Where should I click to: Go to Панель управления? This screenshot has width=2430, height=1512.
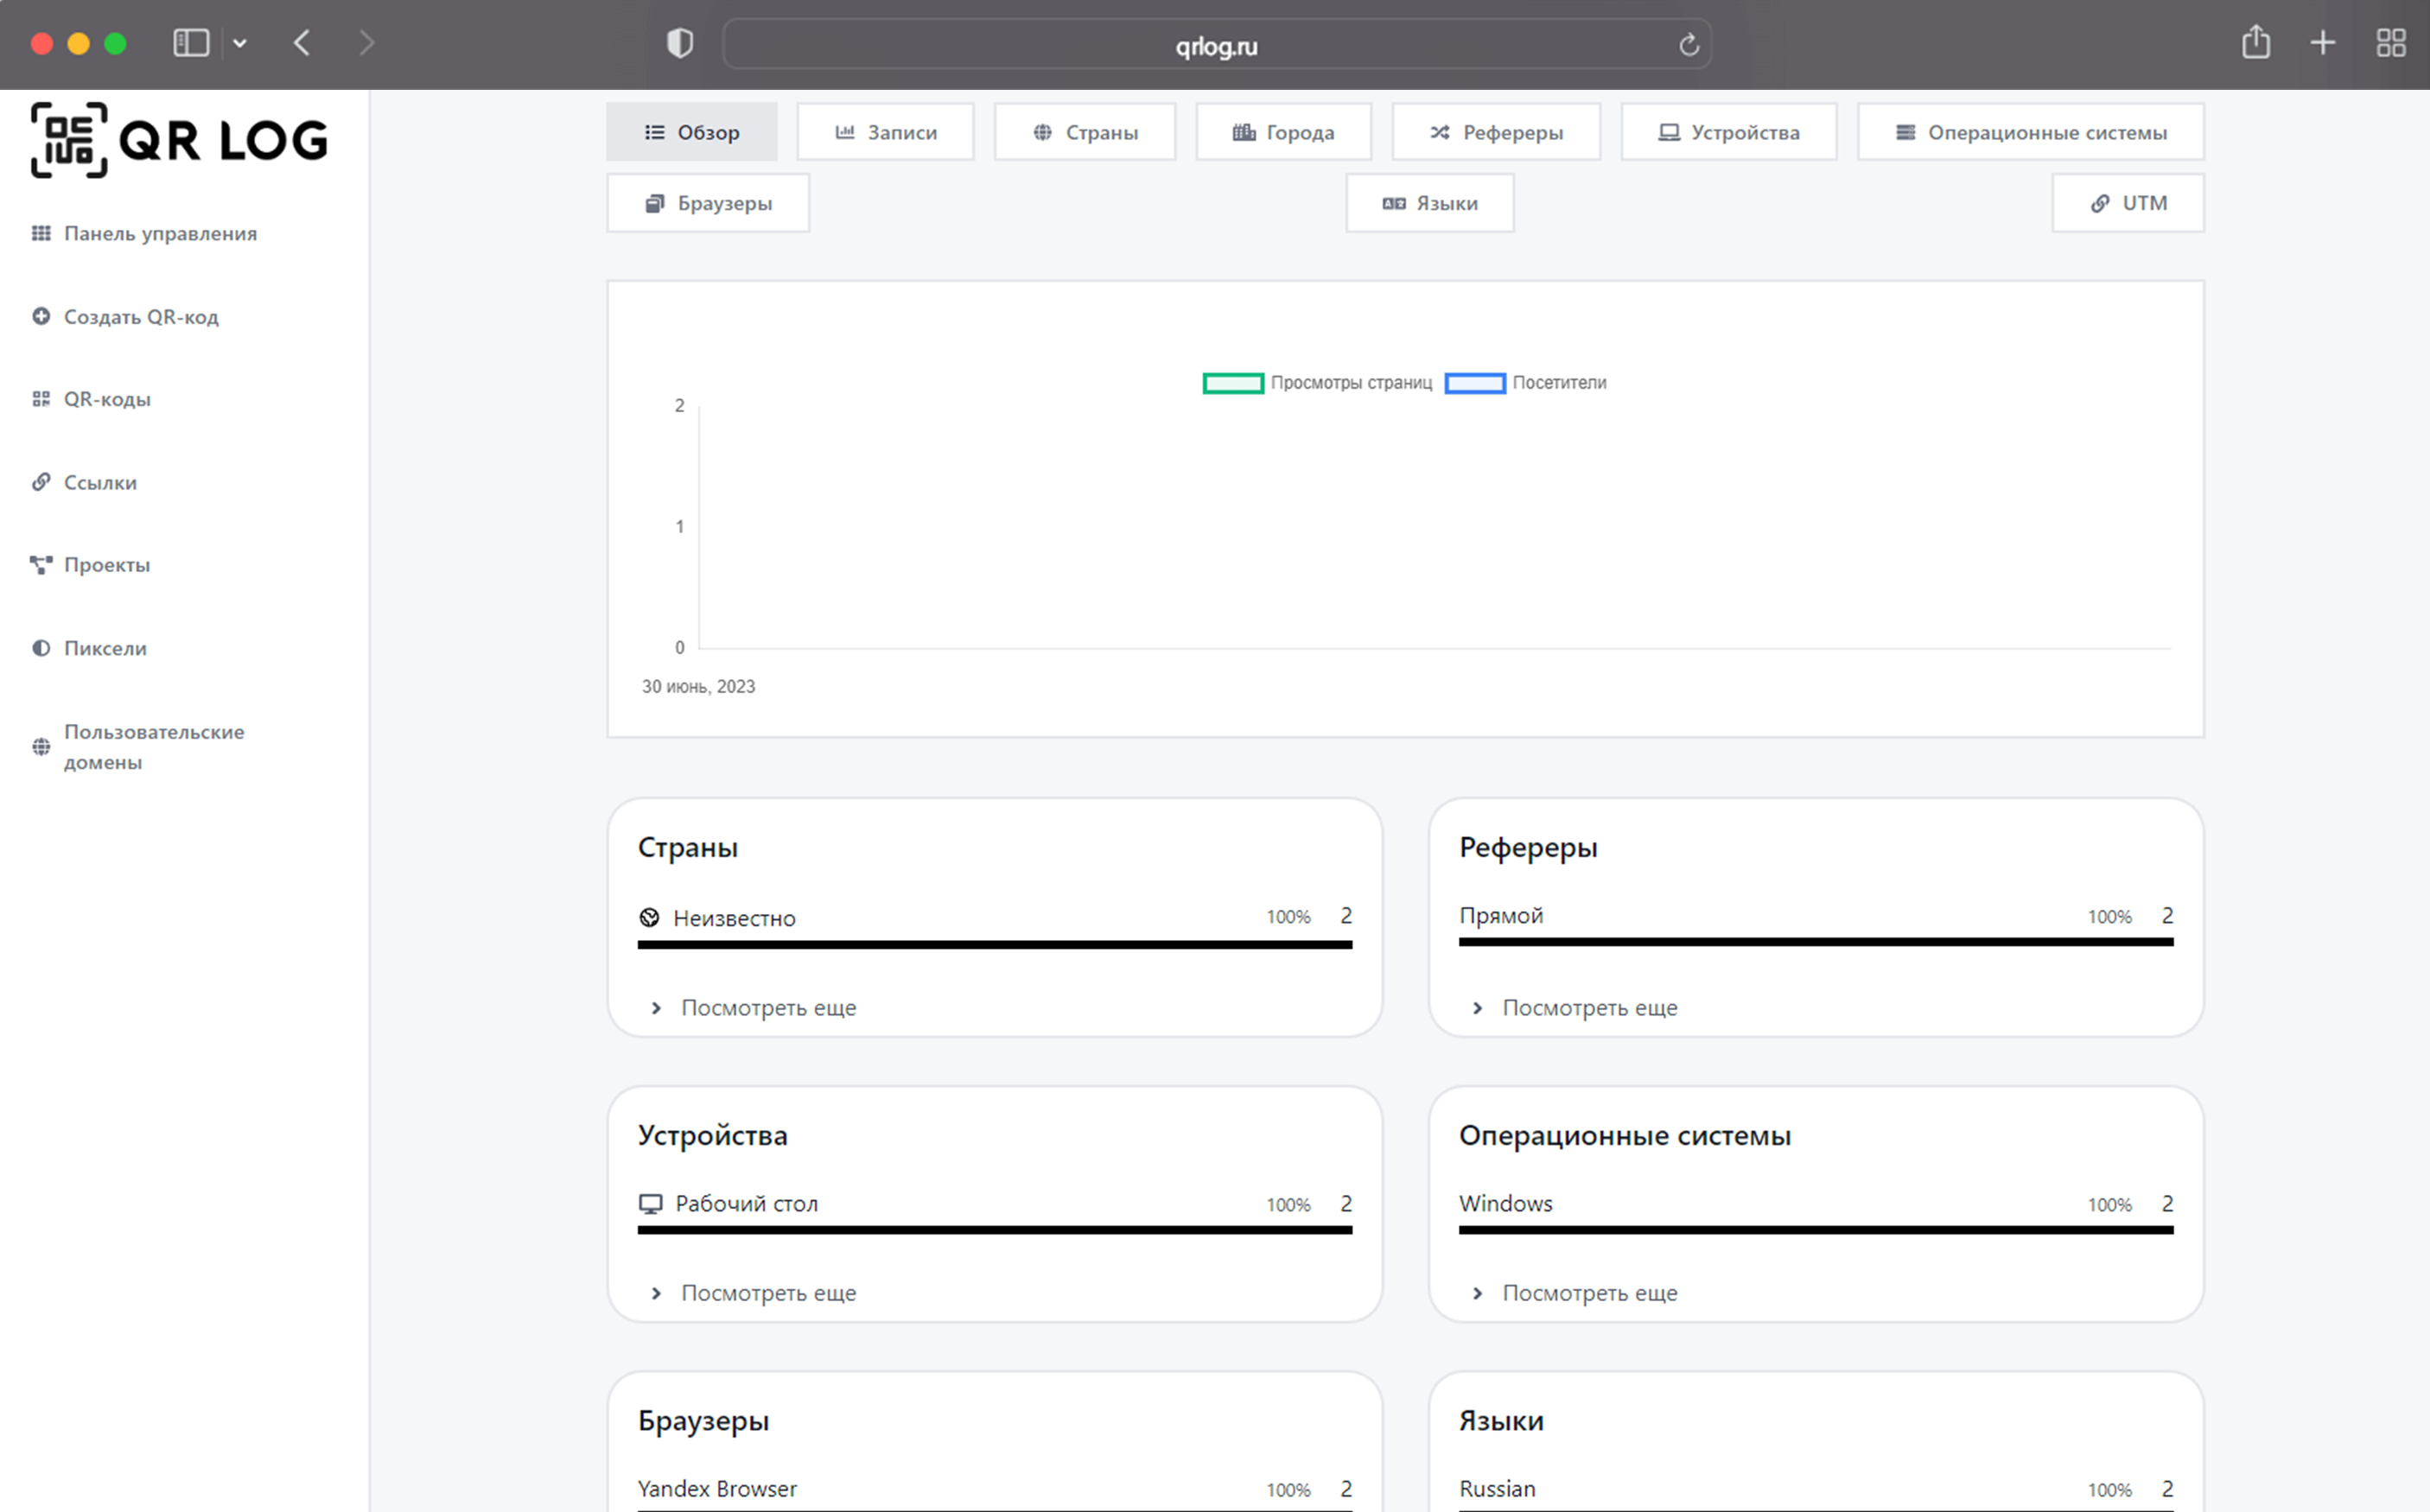160,233
